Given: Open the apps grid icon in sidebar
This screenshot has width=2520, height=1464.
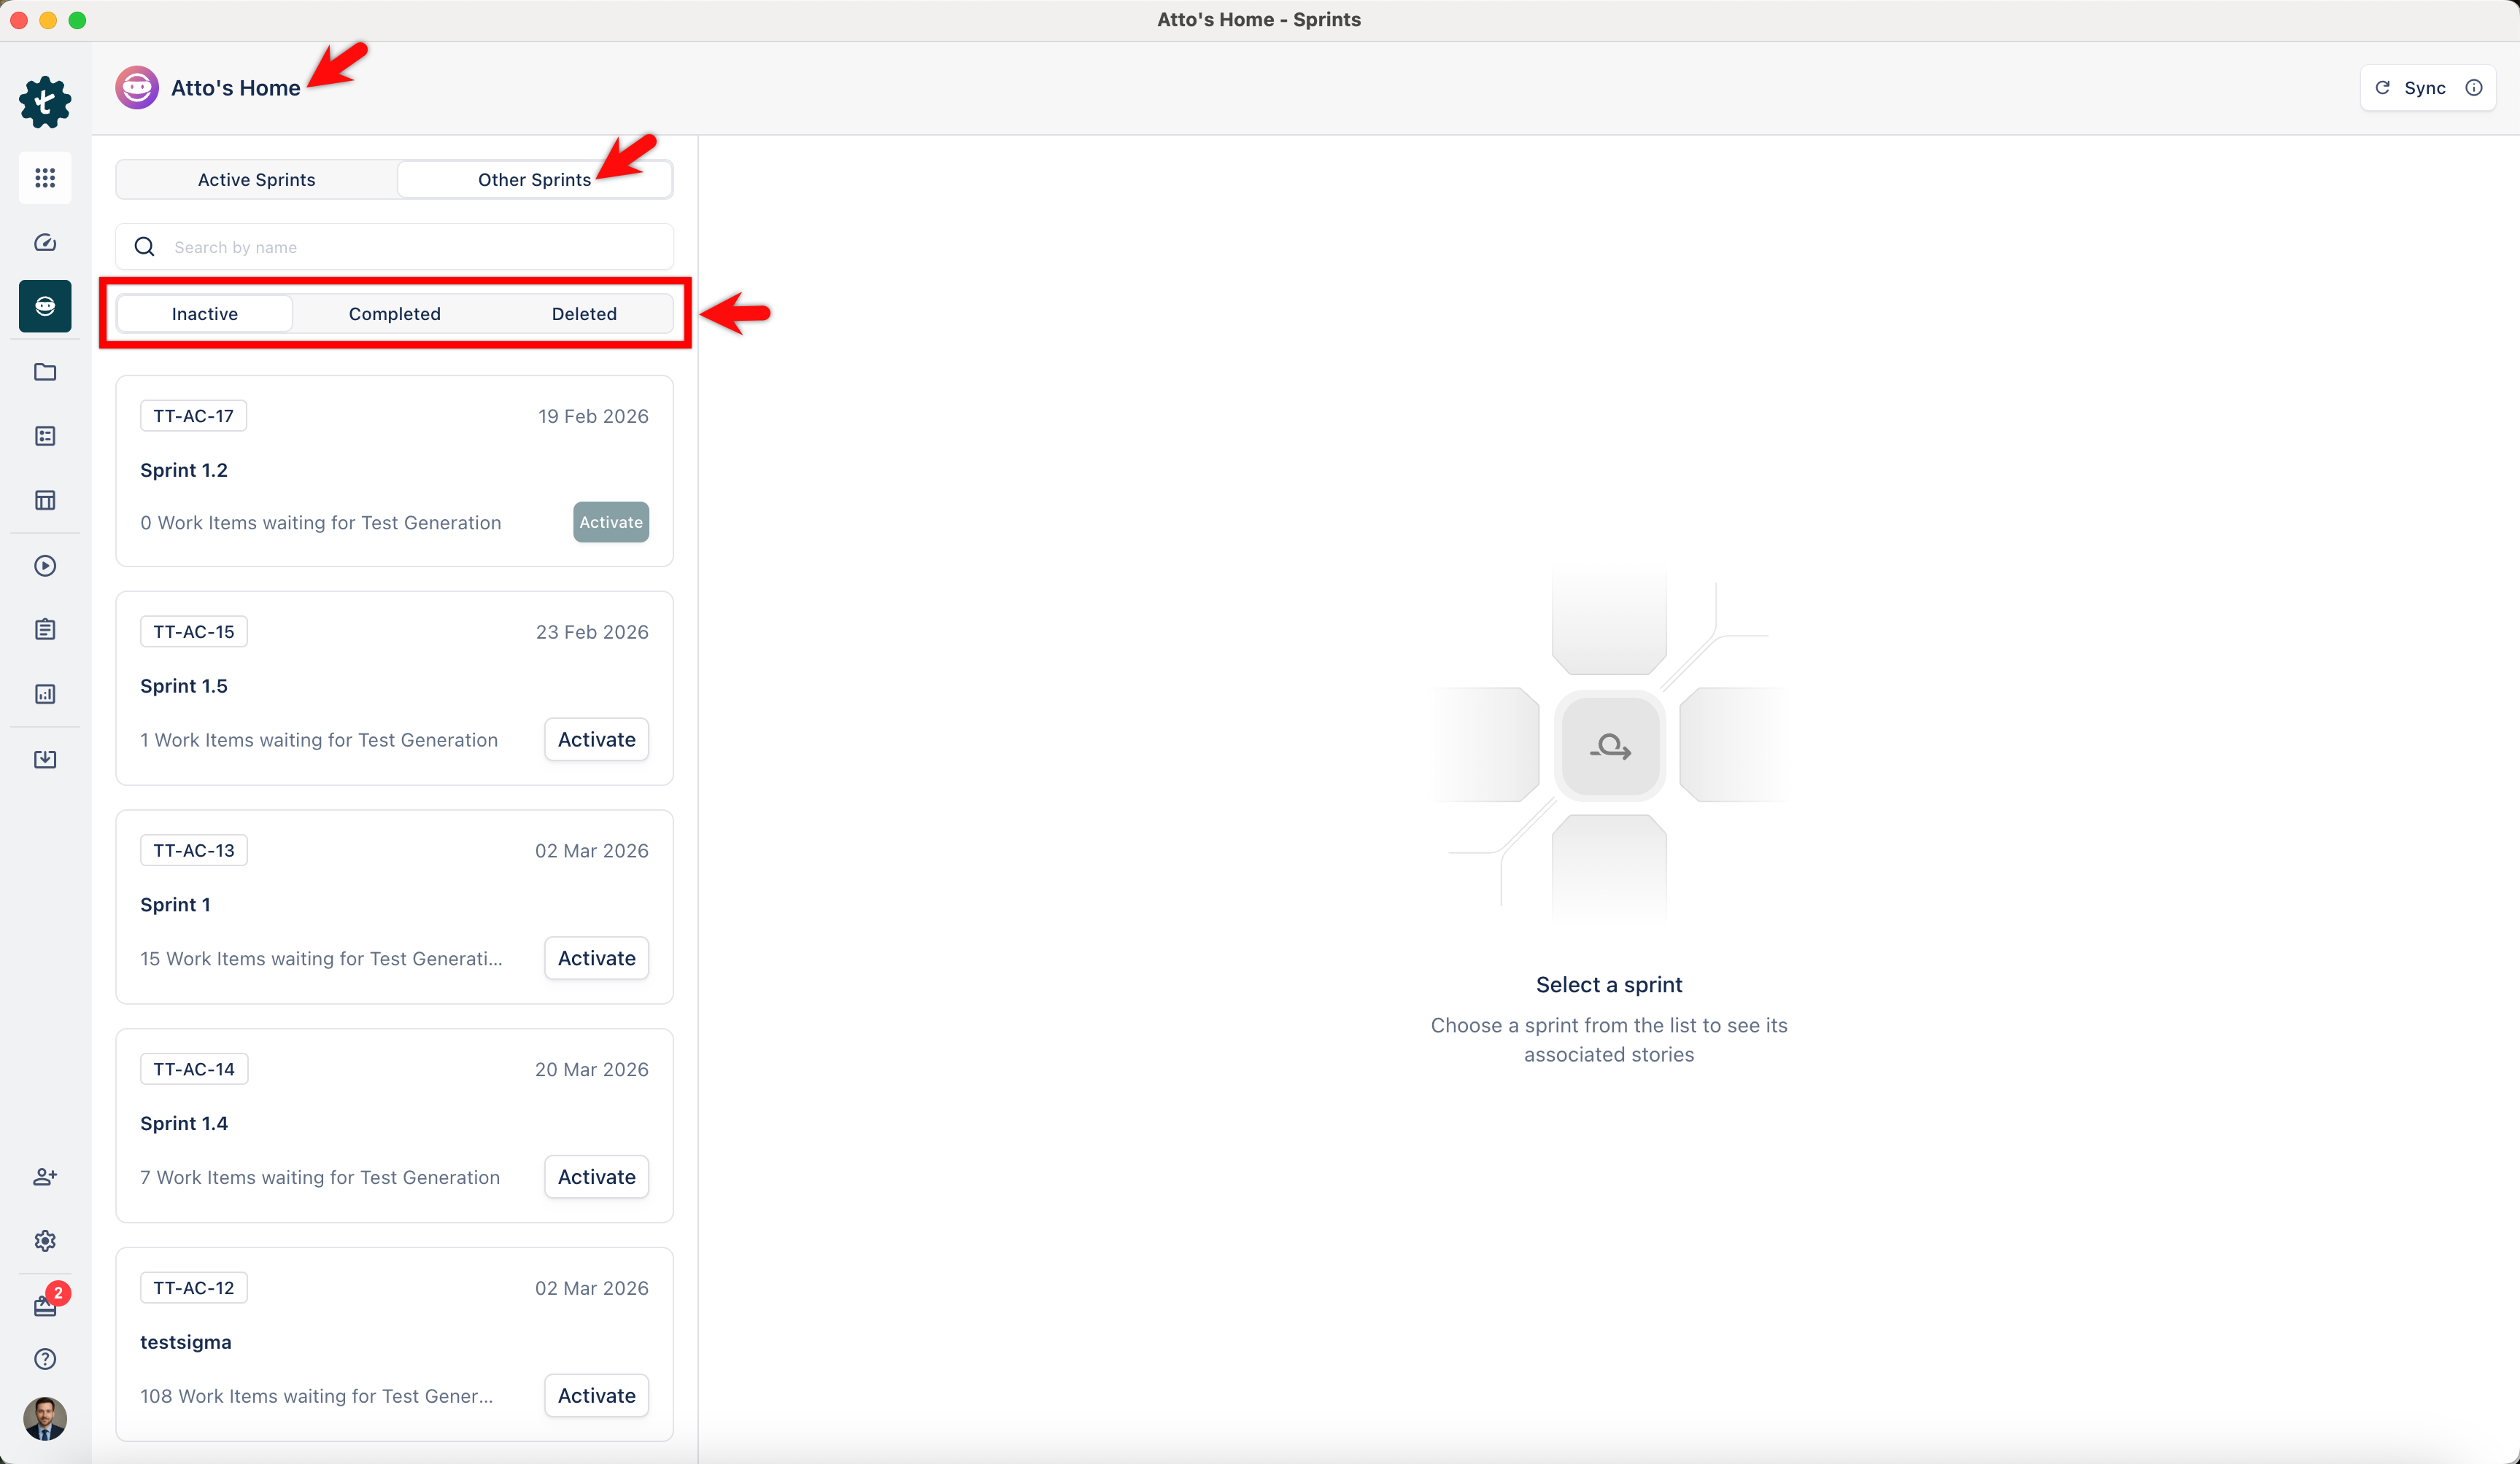Looking at the screenshot, I should point(45,178).
